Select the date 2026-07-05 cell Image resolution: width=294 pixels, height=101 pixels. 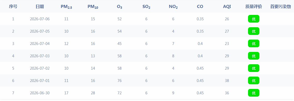40,31
